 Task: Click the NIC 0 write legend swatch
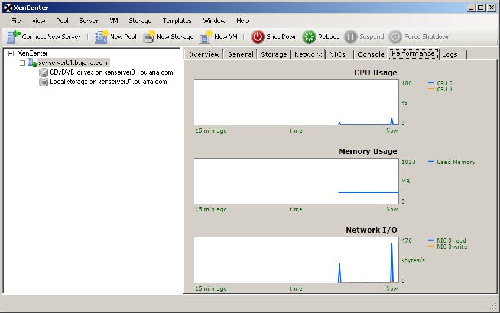[431, 246]
